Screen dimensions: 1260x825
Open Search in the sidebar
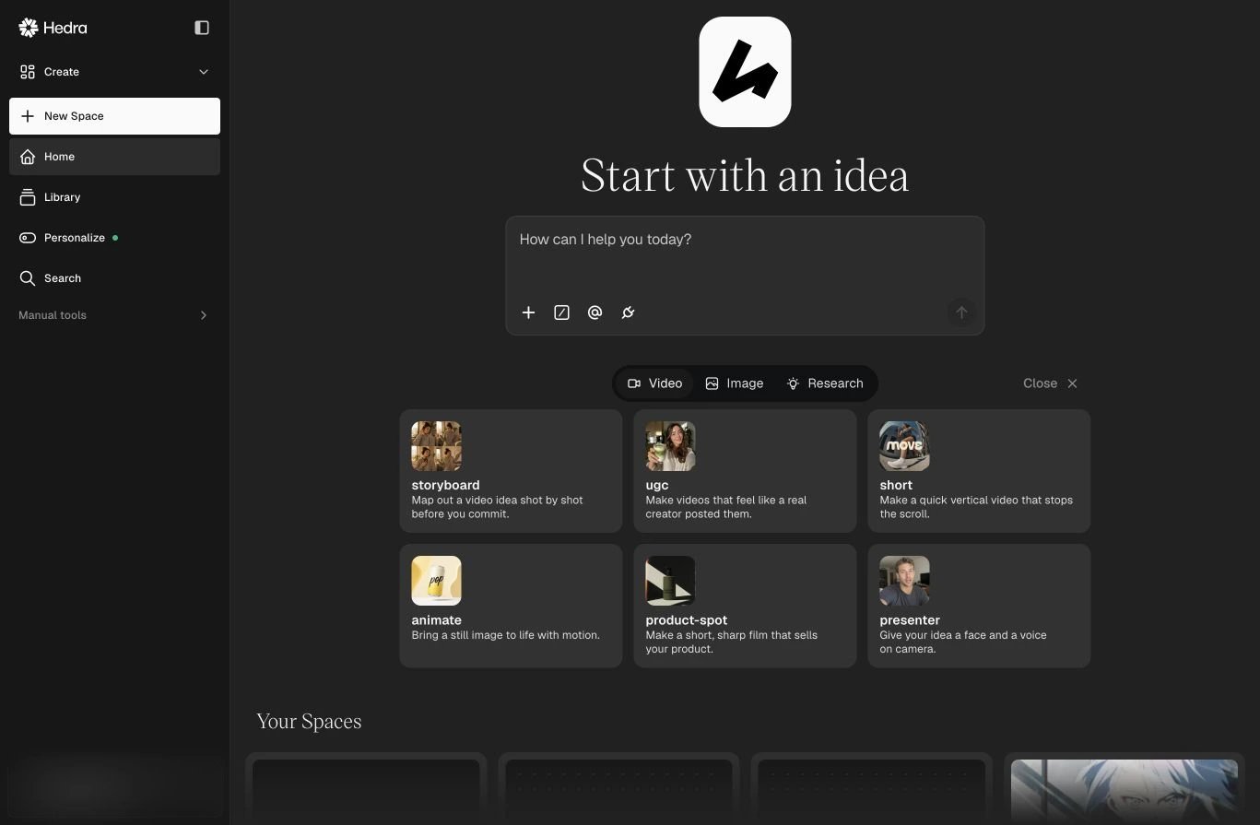[114, 278]
